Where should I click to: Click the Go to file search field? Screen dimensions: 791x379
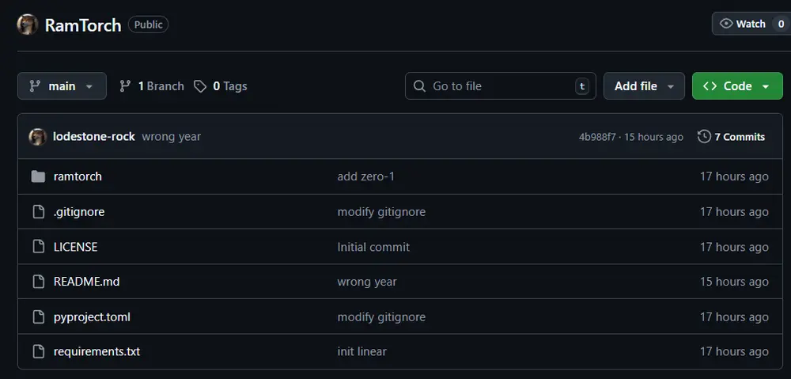(498, 86)
